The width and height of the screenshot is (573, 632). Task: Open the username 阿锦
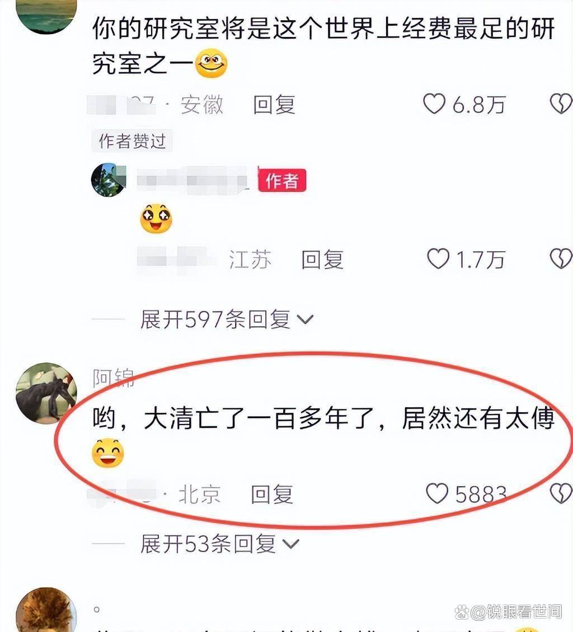pos(113,378)
